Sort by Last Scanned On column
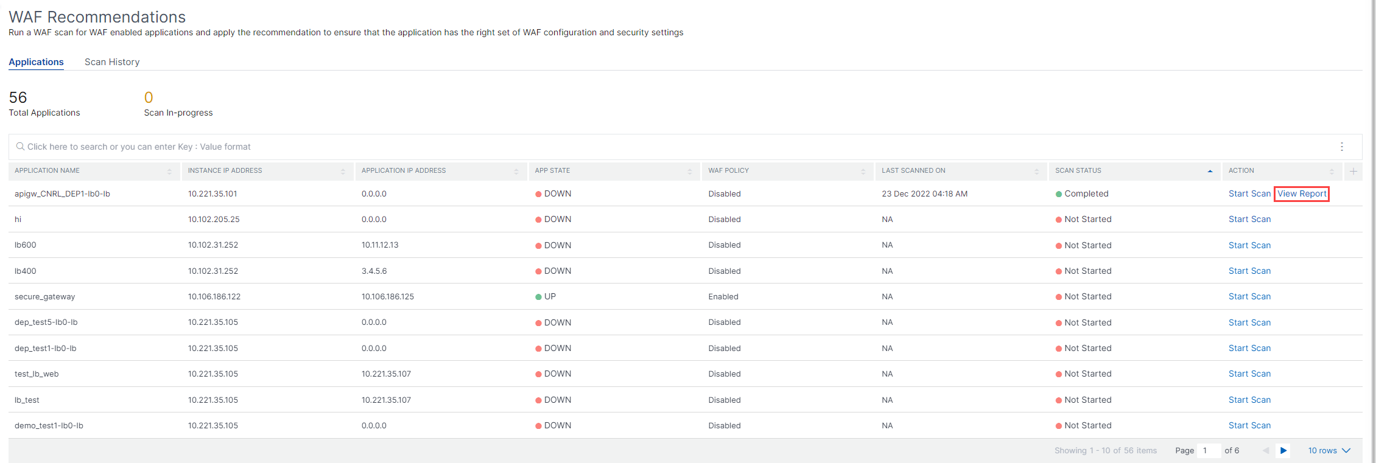 point(1037,172)
